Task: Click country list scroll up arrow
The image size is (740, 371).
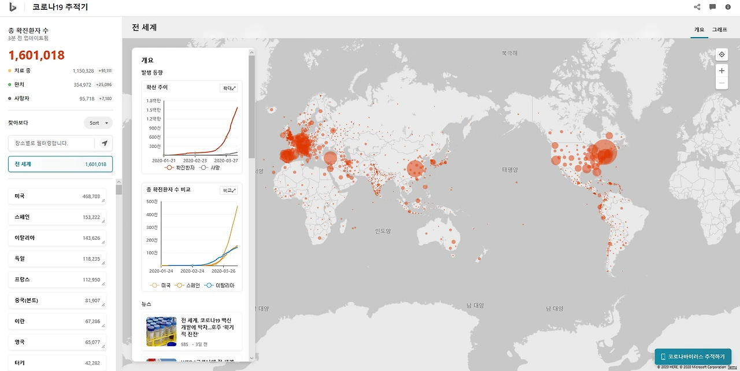Action: pos(119,181)
